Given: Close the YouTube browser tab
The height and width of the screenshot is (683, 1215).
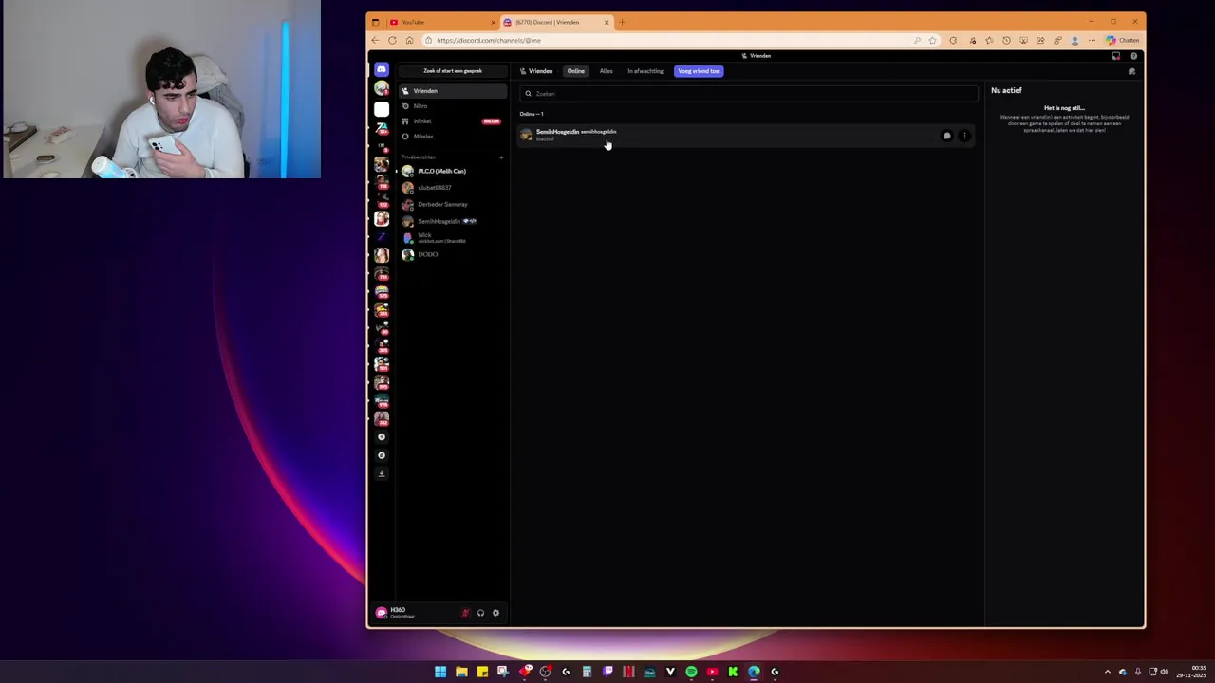Looking at the screenshot, I should [493, 22].
